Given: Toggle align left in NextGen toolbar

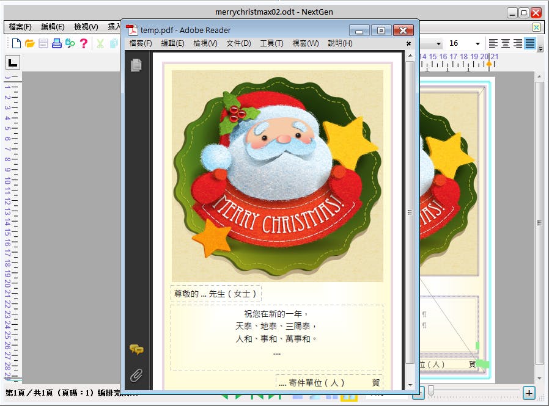Looking at the screenshot, I should point(493,43).
